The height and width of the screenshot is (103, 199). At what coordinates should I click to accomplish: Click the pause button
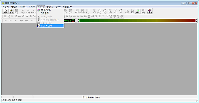[32, 20]
